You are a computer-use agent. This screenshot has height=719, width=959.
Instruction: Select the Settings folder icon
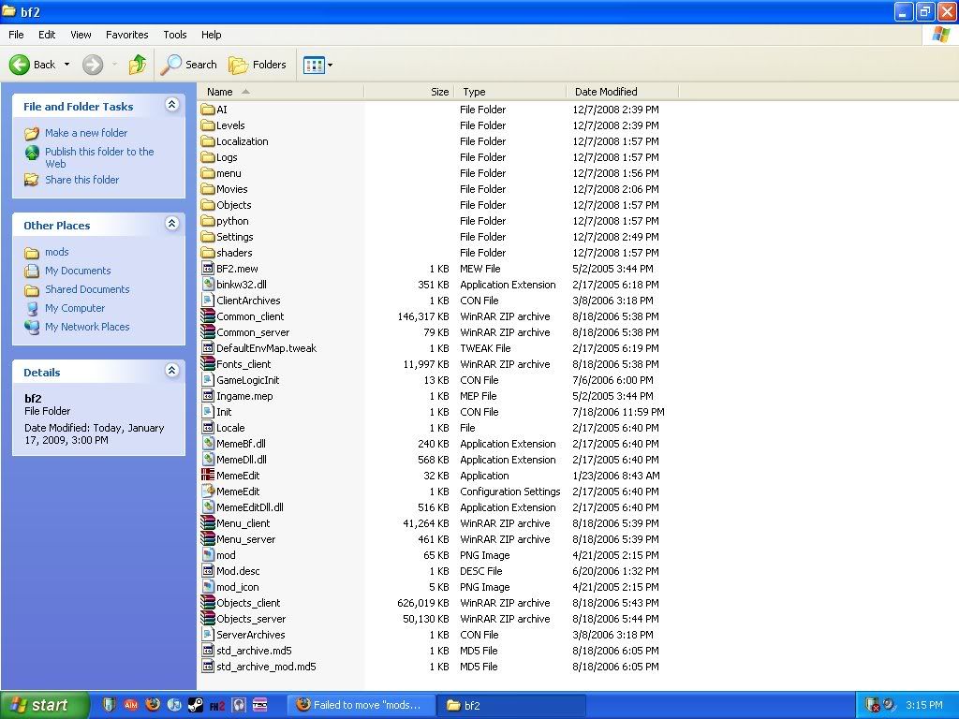click(208, 237)
